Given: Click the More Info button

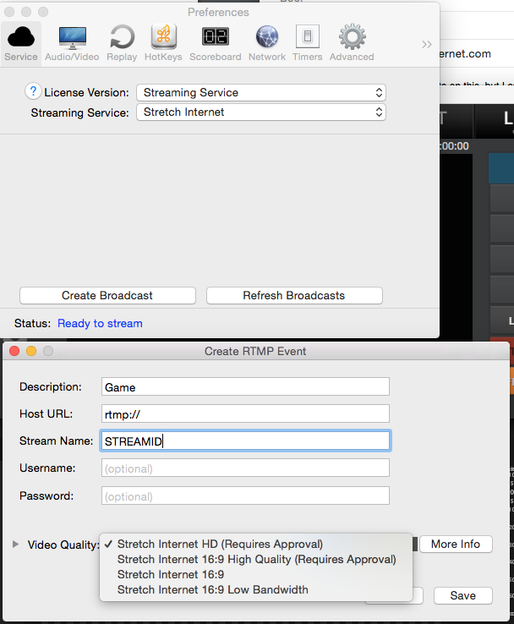Looking at the screenshot, I should 456,544.
